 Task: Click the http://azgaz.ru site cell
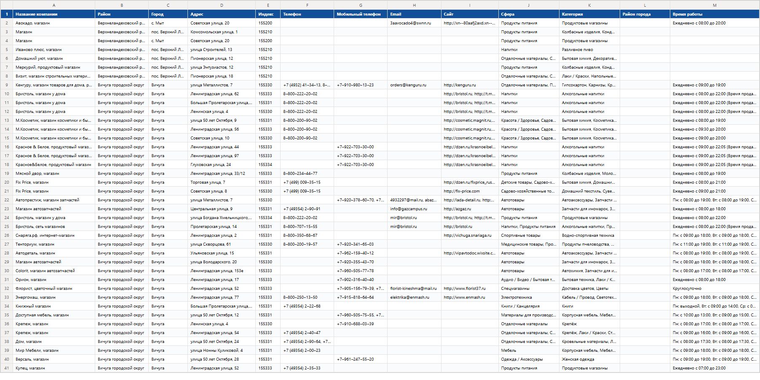click(x=470, y=209)
